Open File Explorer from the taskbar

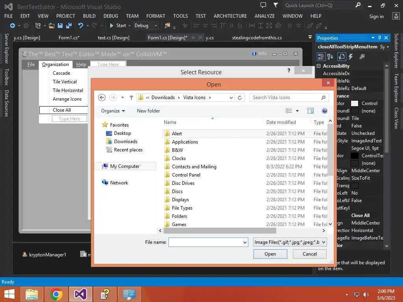31,294
